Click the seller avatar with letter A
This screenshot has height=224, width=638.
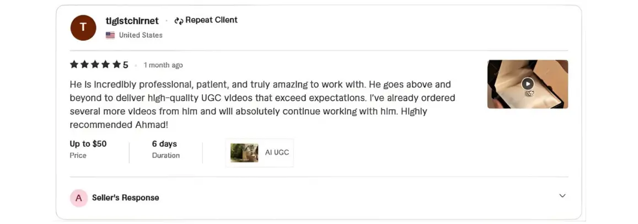tap(79, 198)
